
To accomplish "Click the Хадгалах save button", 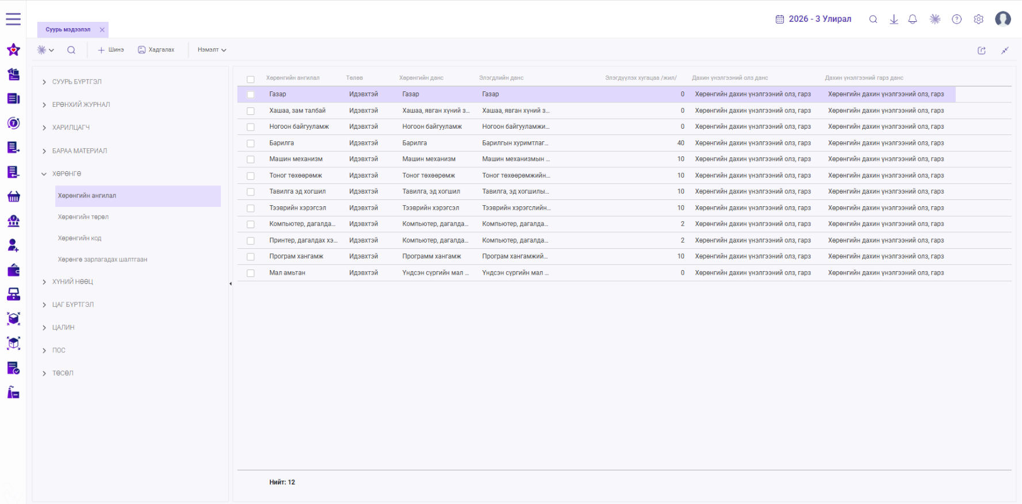I will click(156, 50).
